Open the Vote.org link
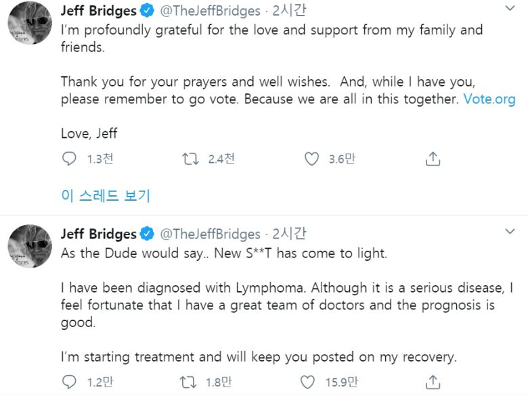 (x=489, y=99)
